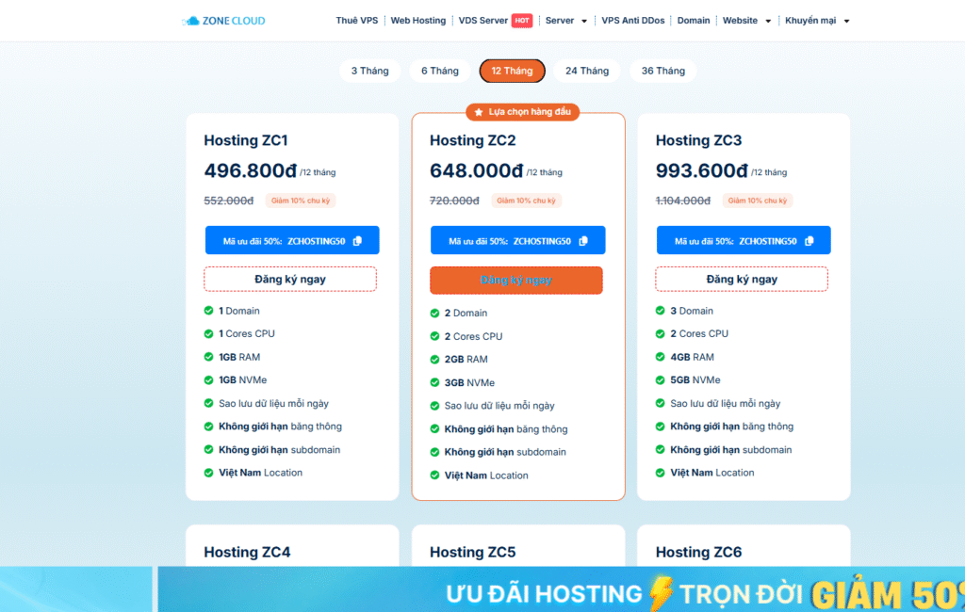Expand the Website dropdown menu
Screen dimensions: 965x612
click(x=746, y=21)
